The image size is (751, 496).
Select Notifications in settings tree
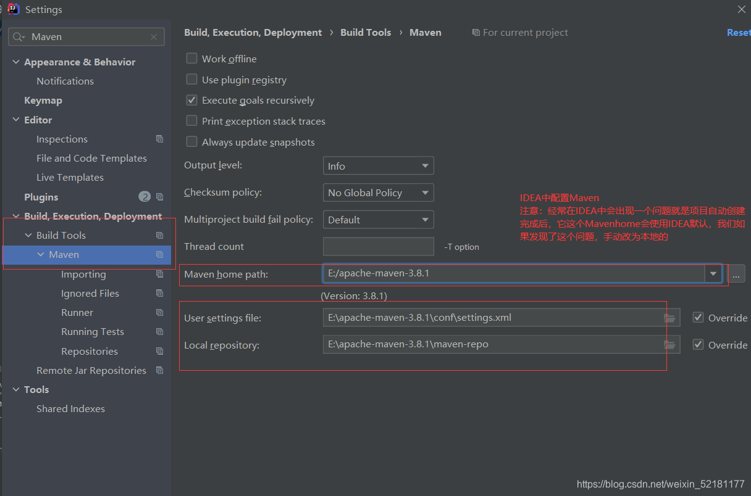coord(65,81)
